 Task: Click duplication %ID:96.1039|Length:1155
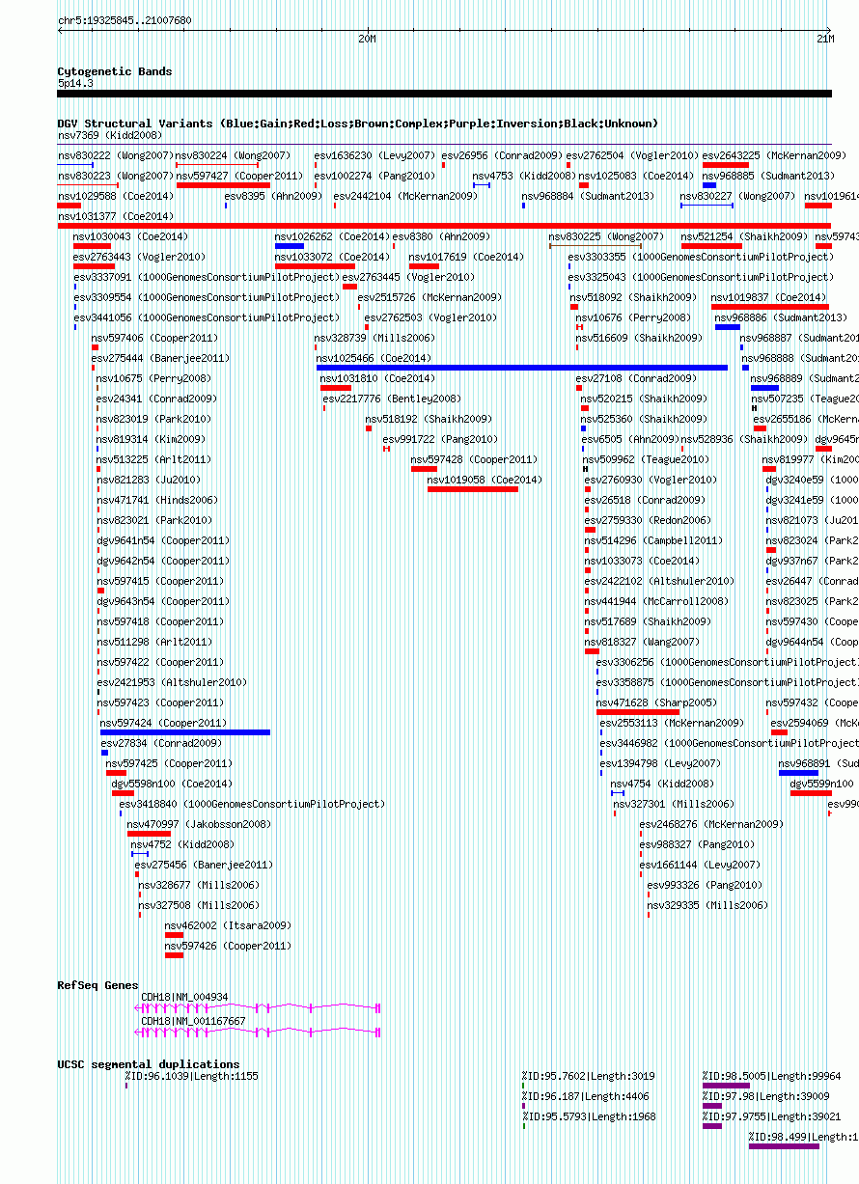coord(191,1076)
